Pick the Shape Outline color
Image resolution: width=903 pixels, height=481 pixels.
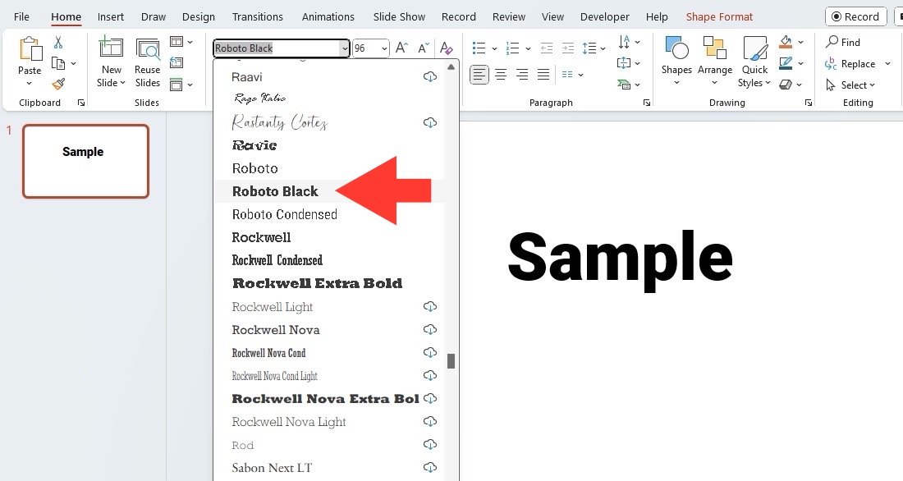786,62
